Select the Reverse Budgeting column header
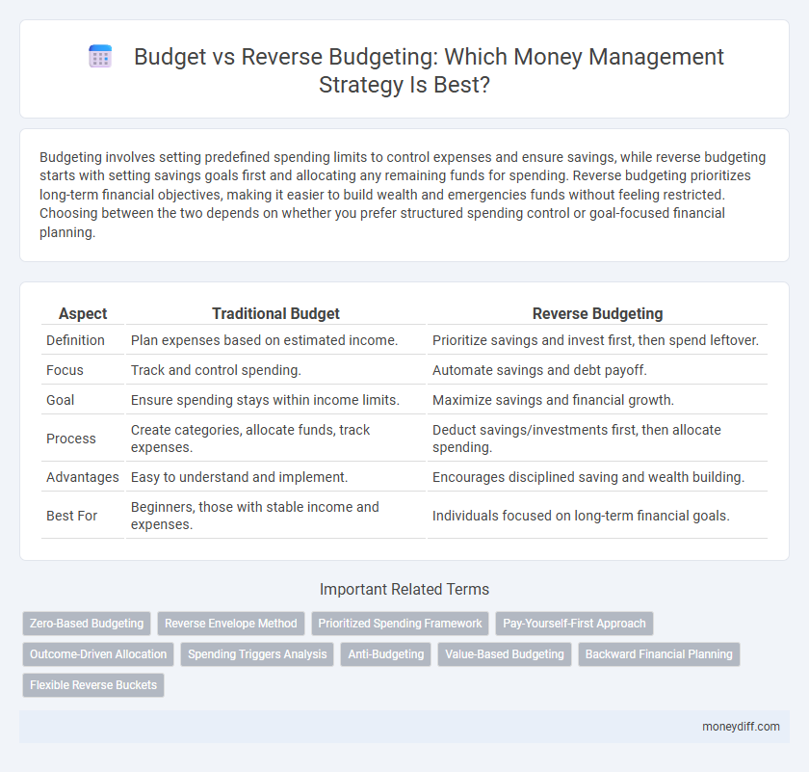The width and height of the screenshot is (809, 772). click(x=597, y=313)
